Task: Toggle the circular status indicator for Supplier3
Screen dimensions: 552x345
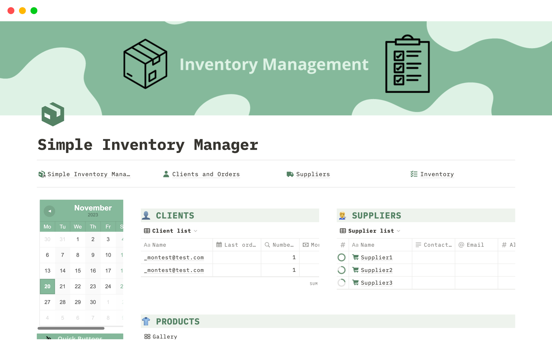Action: tap(341, 283)
